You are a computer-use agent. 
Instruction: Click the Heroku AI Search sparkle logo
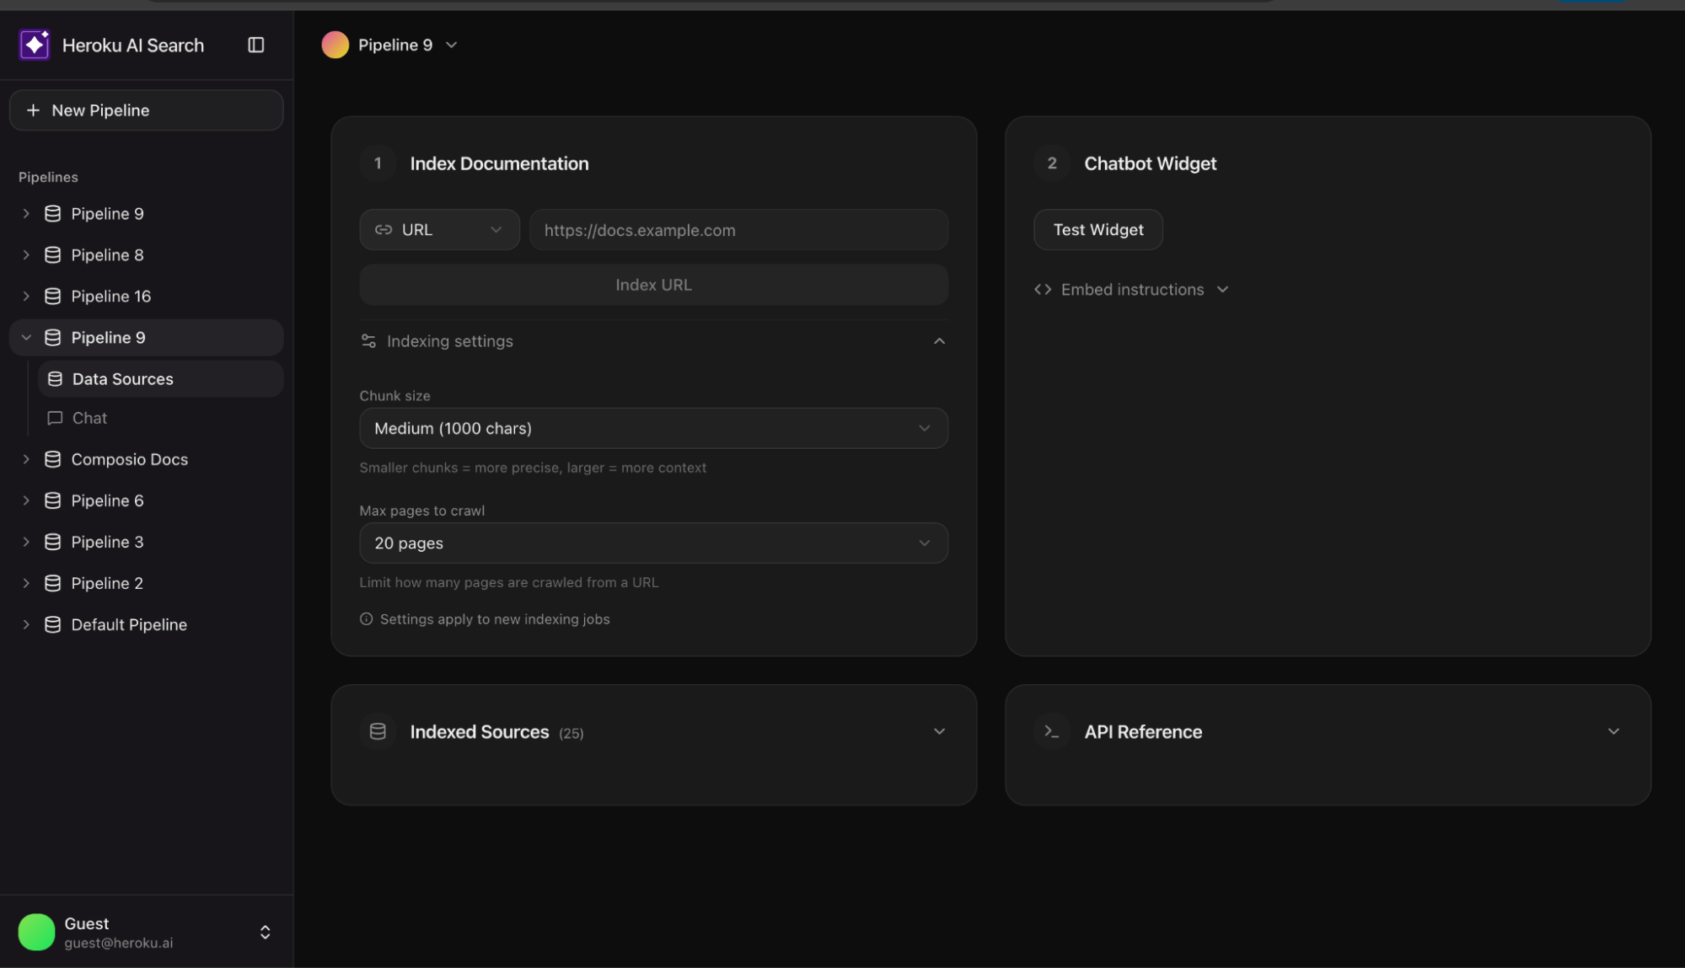[x=34, y=45]
